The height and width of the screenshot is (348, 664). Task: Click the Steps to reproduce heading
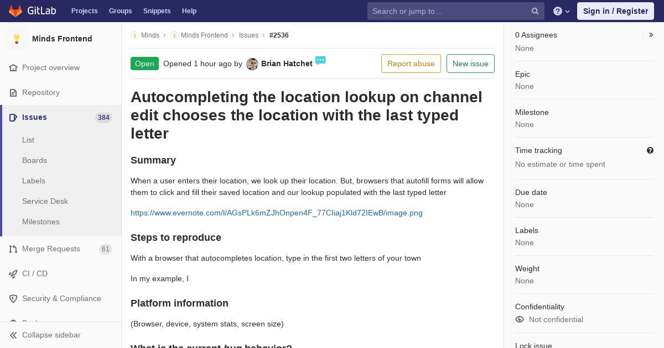[176, 238]
